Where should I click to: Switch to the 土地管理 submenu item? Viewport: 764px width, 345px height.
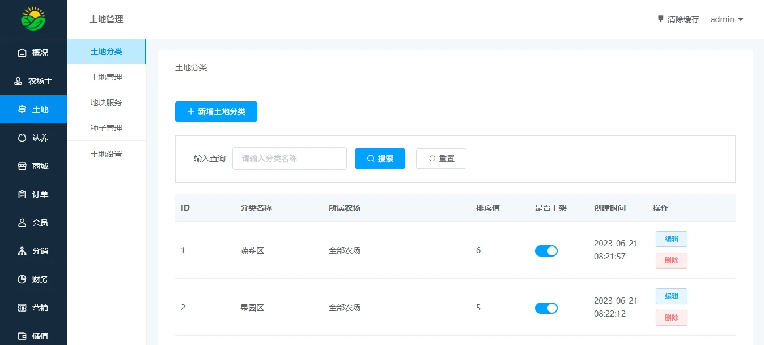click(106, 77)
